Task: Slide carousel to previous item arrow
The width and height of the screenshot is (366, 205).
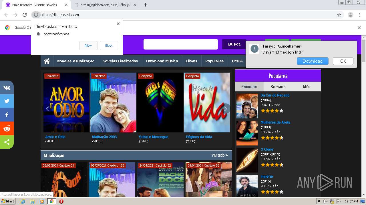Action: coord(47,109)
